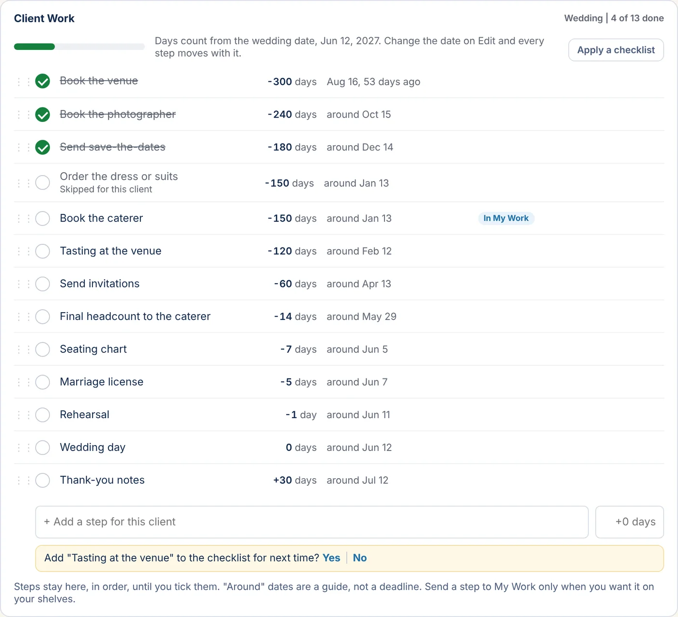Click the green checklist progress bar
The width and height of the screenshot is (678, 617).
[79, 47]
